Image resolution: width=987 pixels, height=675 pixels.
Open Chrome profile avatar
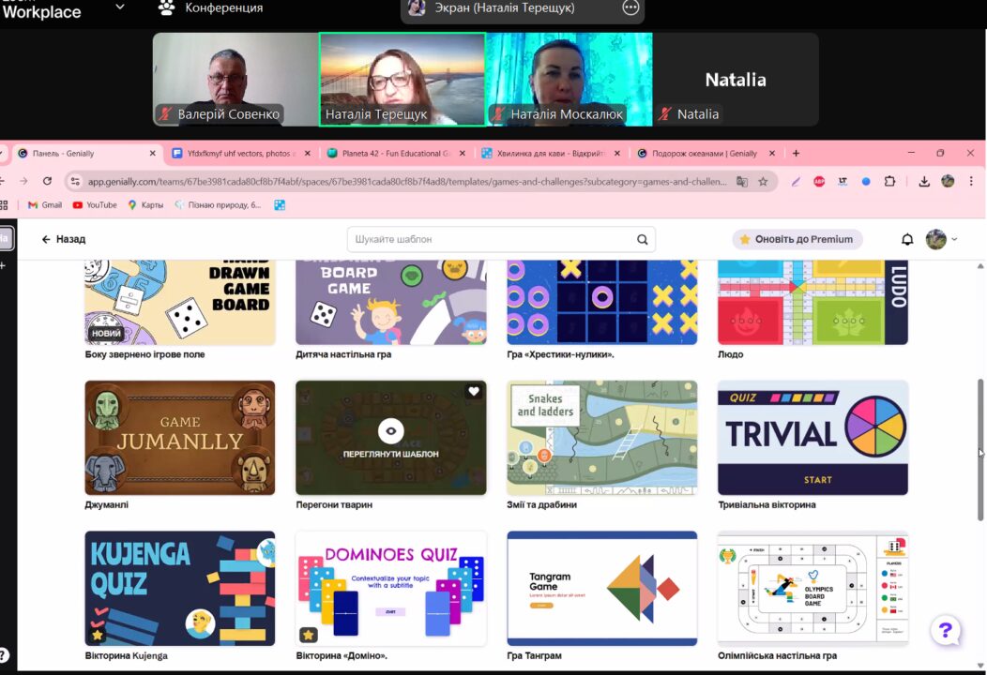pos(948,181)
